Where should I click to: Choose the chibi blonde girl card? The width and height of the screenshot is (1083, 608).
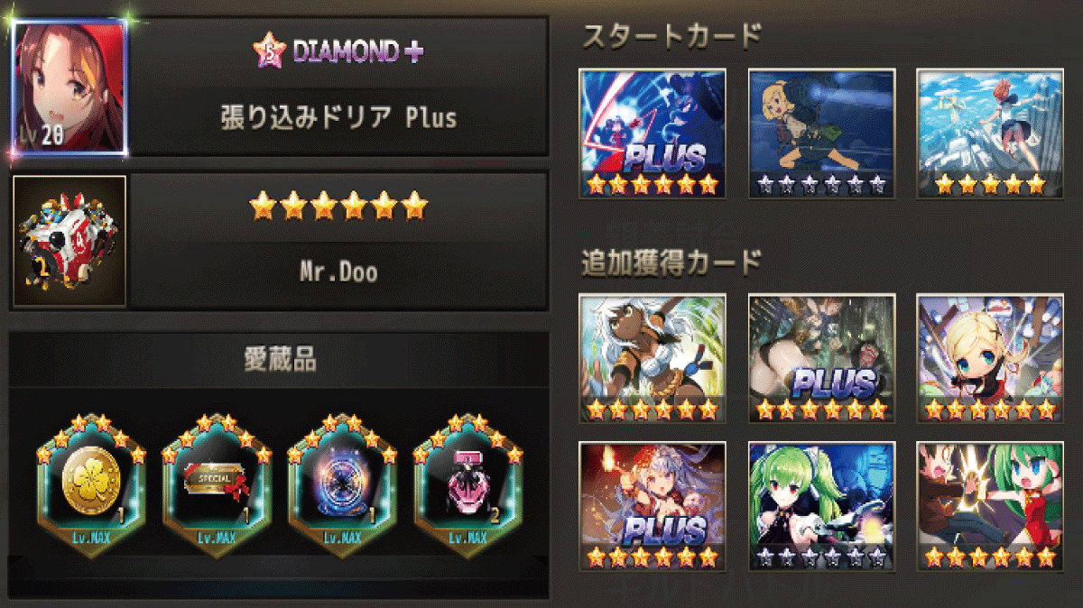click(989, 358)
